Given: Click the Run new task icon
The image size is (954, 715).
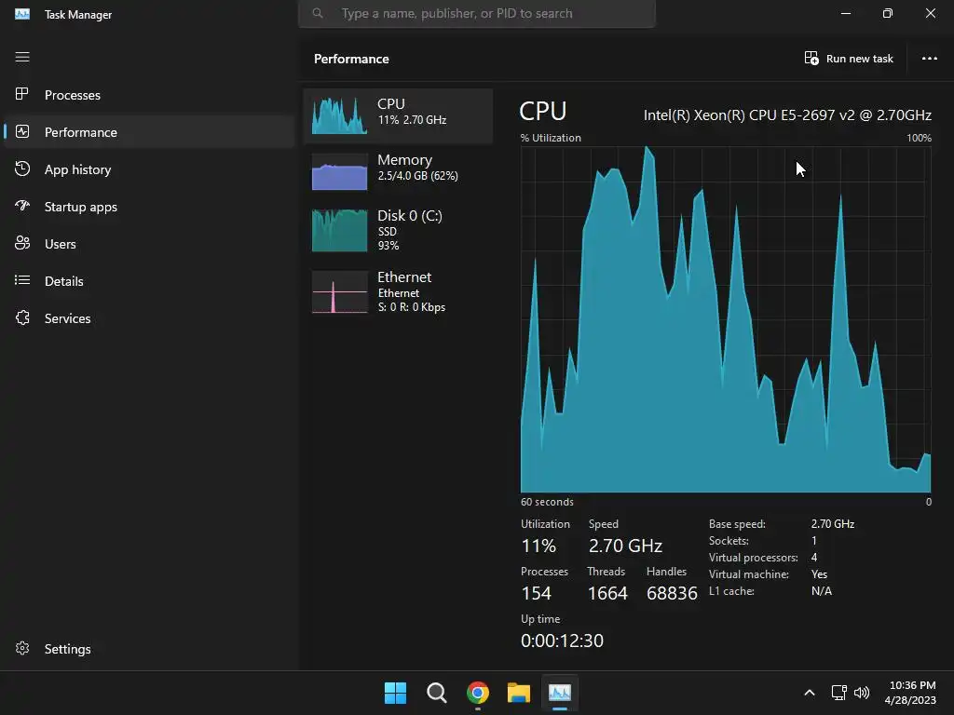Looking at the screenshot, I should coord(811,59).
